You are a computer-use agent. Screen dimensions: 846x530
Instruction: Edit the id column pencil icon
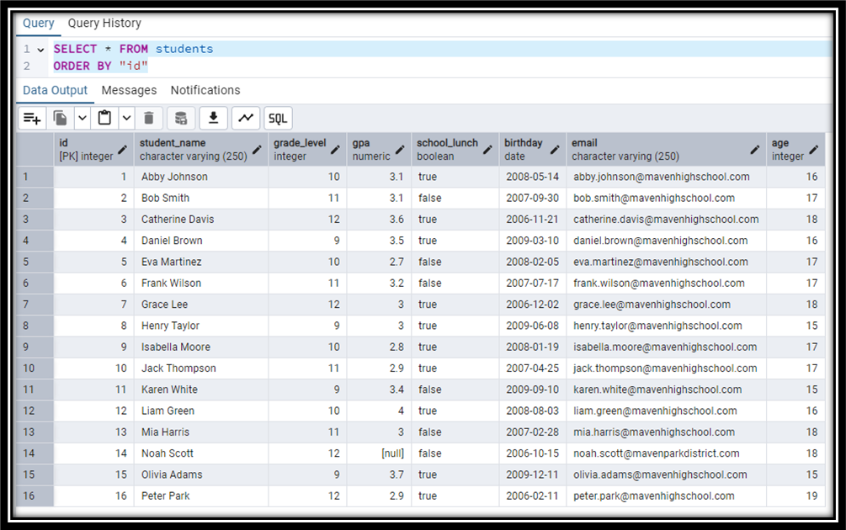pyautogui.click(x=122, y=150)
